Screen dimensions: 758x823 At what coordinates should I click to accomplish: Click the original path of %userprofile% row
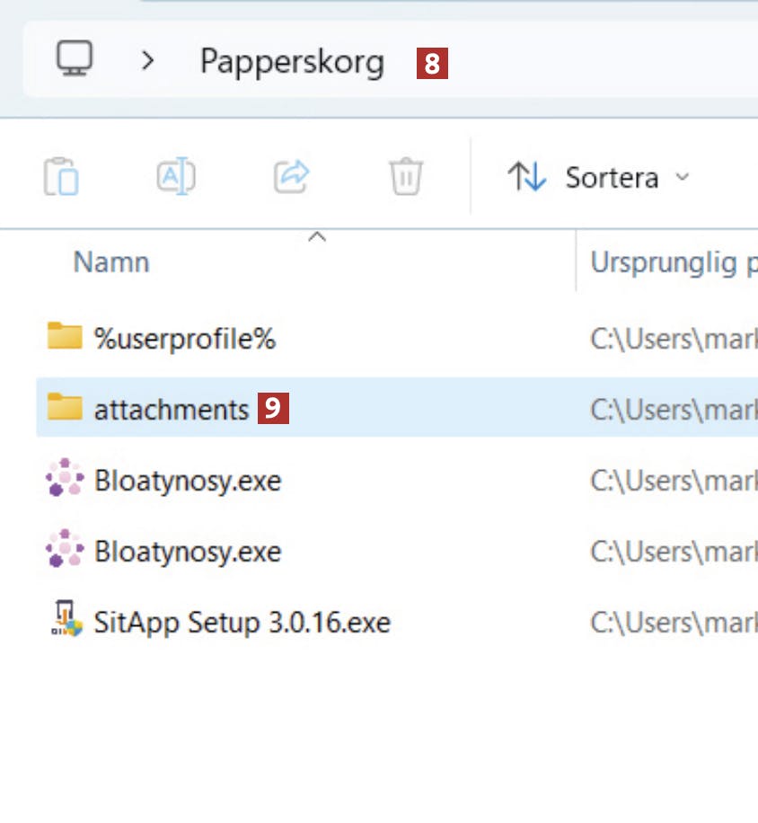(673, 339)
